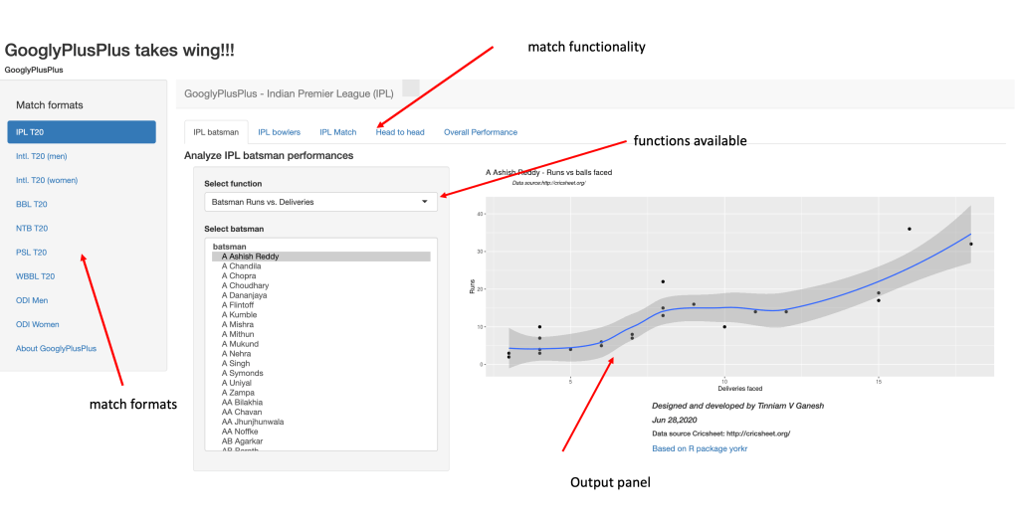Select BBL T20 in the sidebar

tap(32, 204)
